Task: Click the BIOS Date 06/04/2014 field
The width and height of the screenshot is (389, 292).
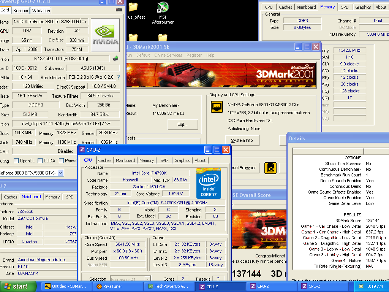Action: pyautogui.click(x=47, y=273)
